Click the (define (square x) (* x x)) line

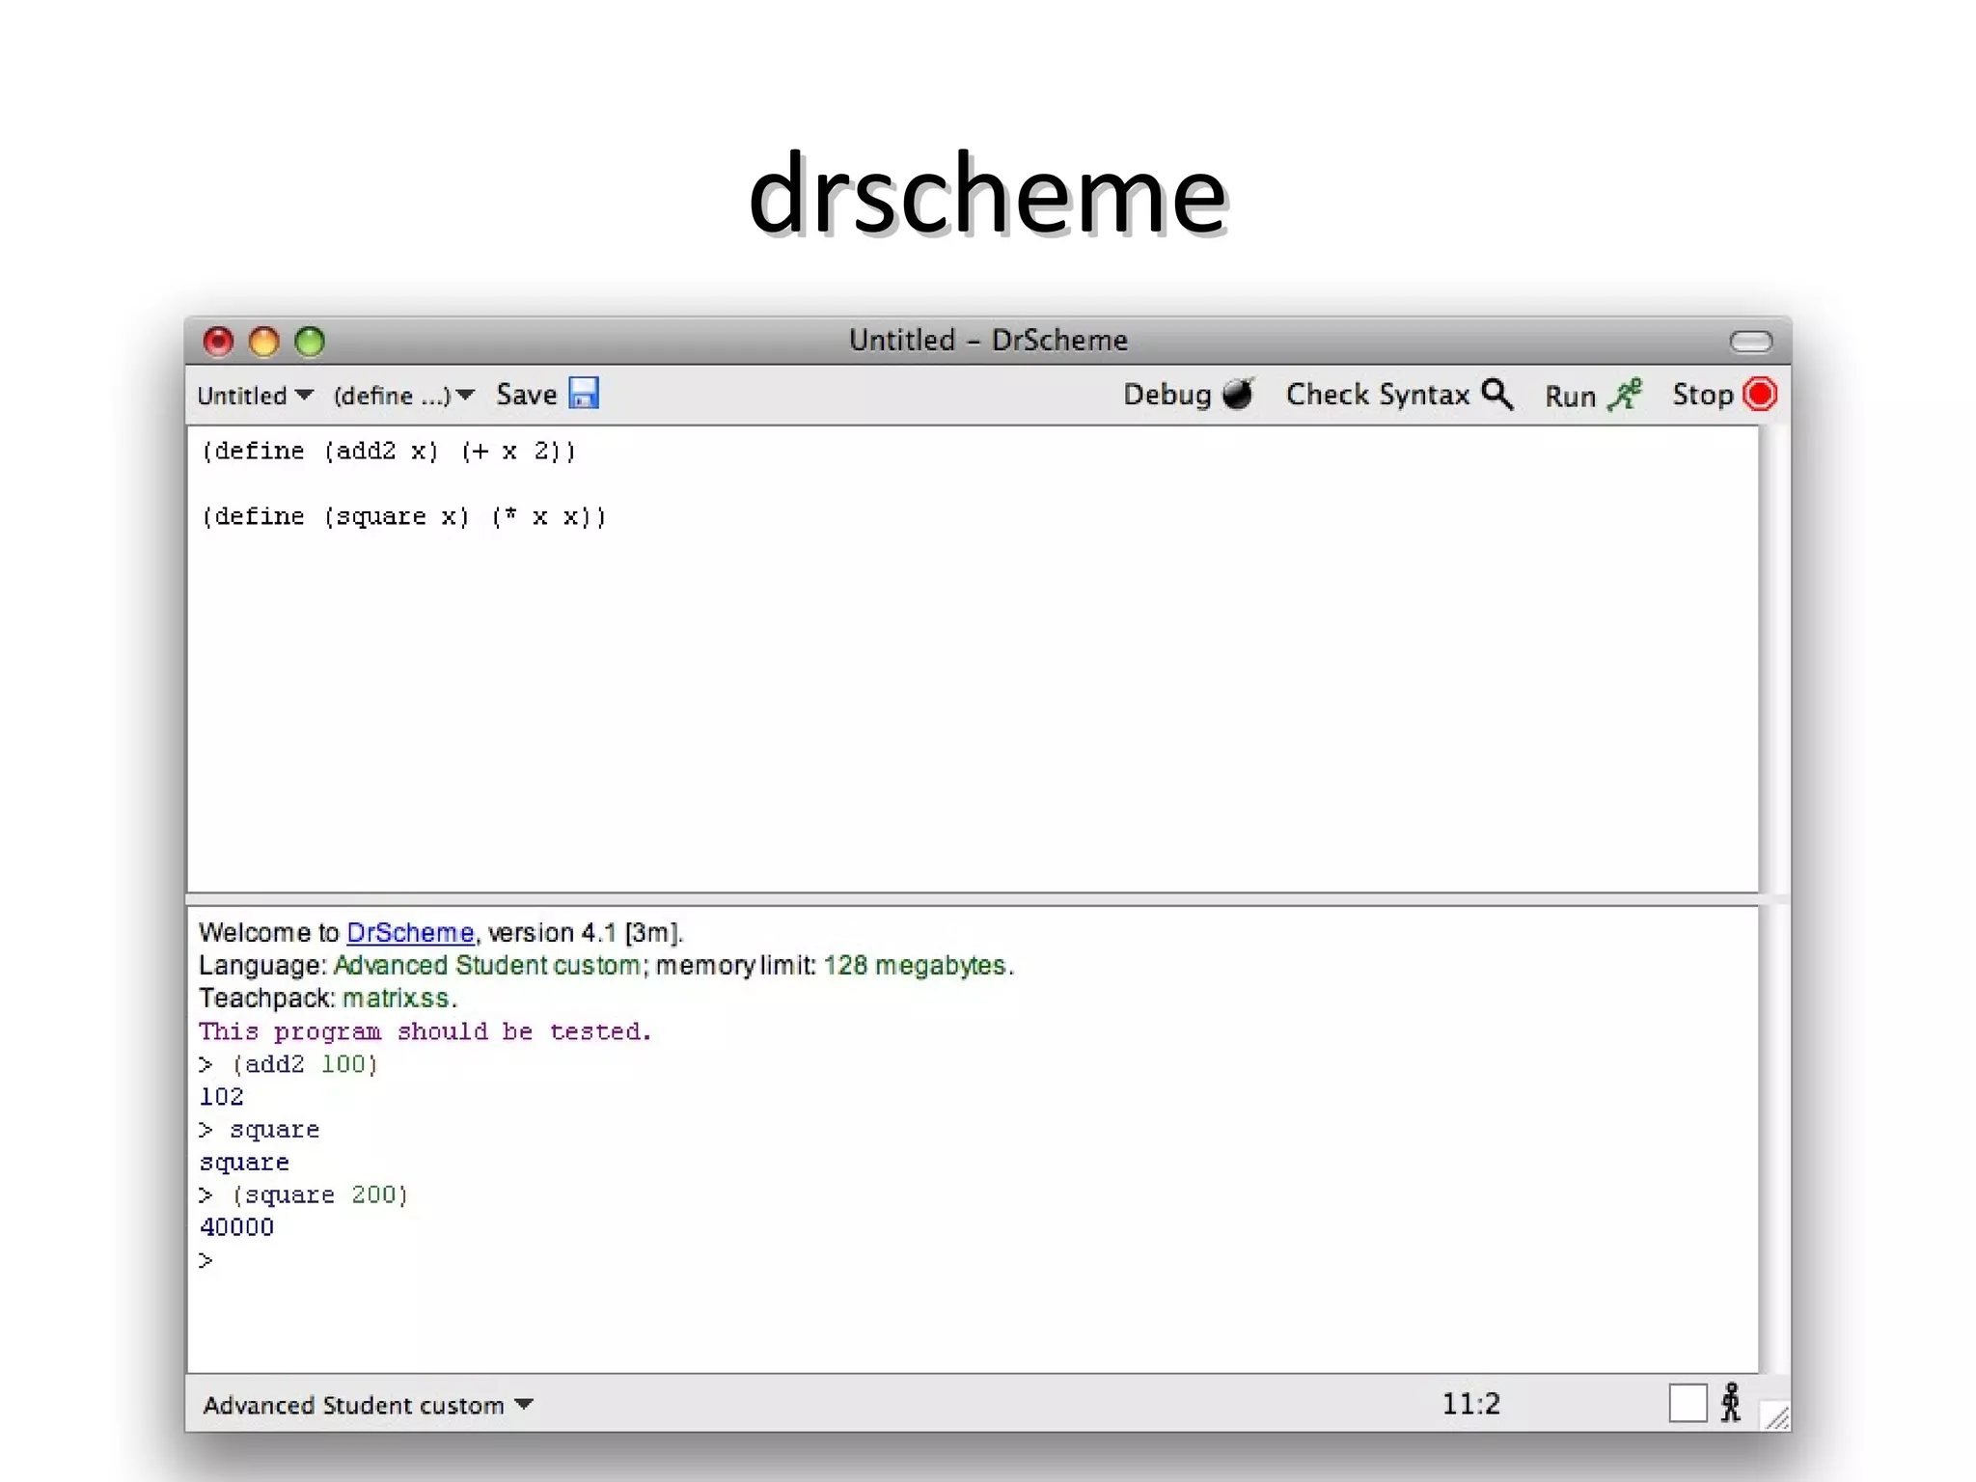tap(403, 516)
